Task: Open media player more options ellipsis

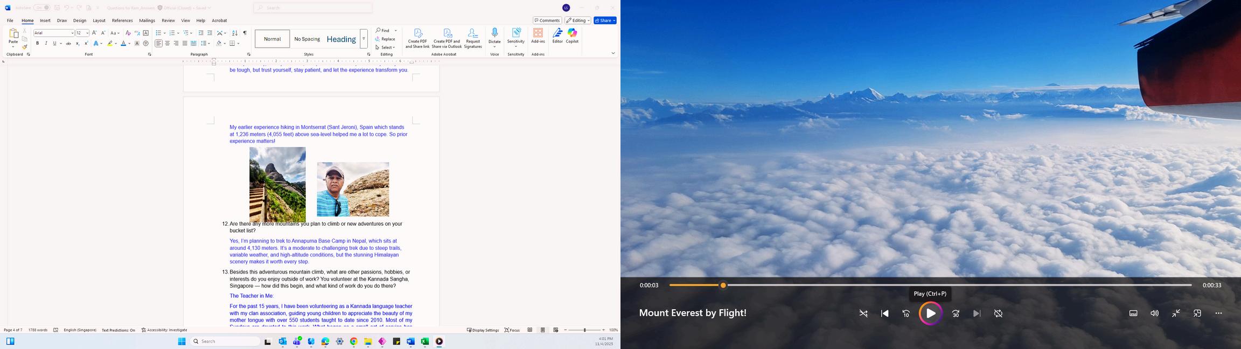Action: pos(1218,313)
